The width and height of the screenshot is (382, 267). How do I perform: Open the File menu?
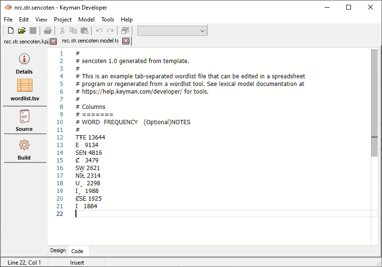click(x=8, y=20)
